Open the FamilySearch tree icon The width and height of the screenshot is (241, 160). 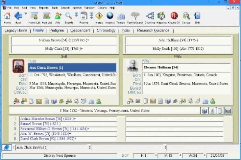[x=135, y=16]
